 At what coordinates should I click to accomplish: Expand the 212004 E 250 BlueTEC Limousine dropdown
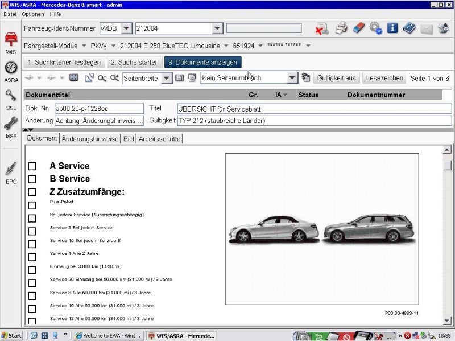pos(226,46)
